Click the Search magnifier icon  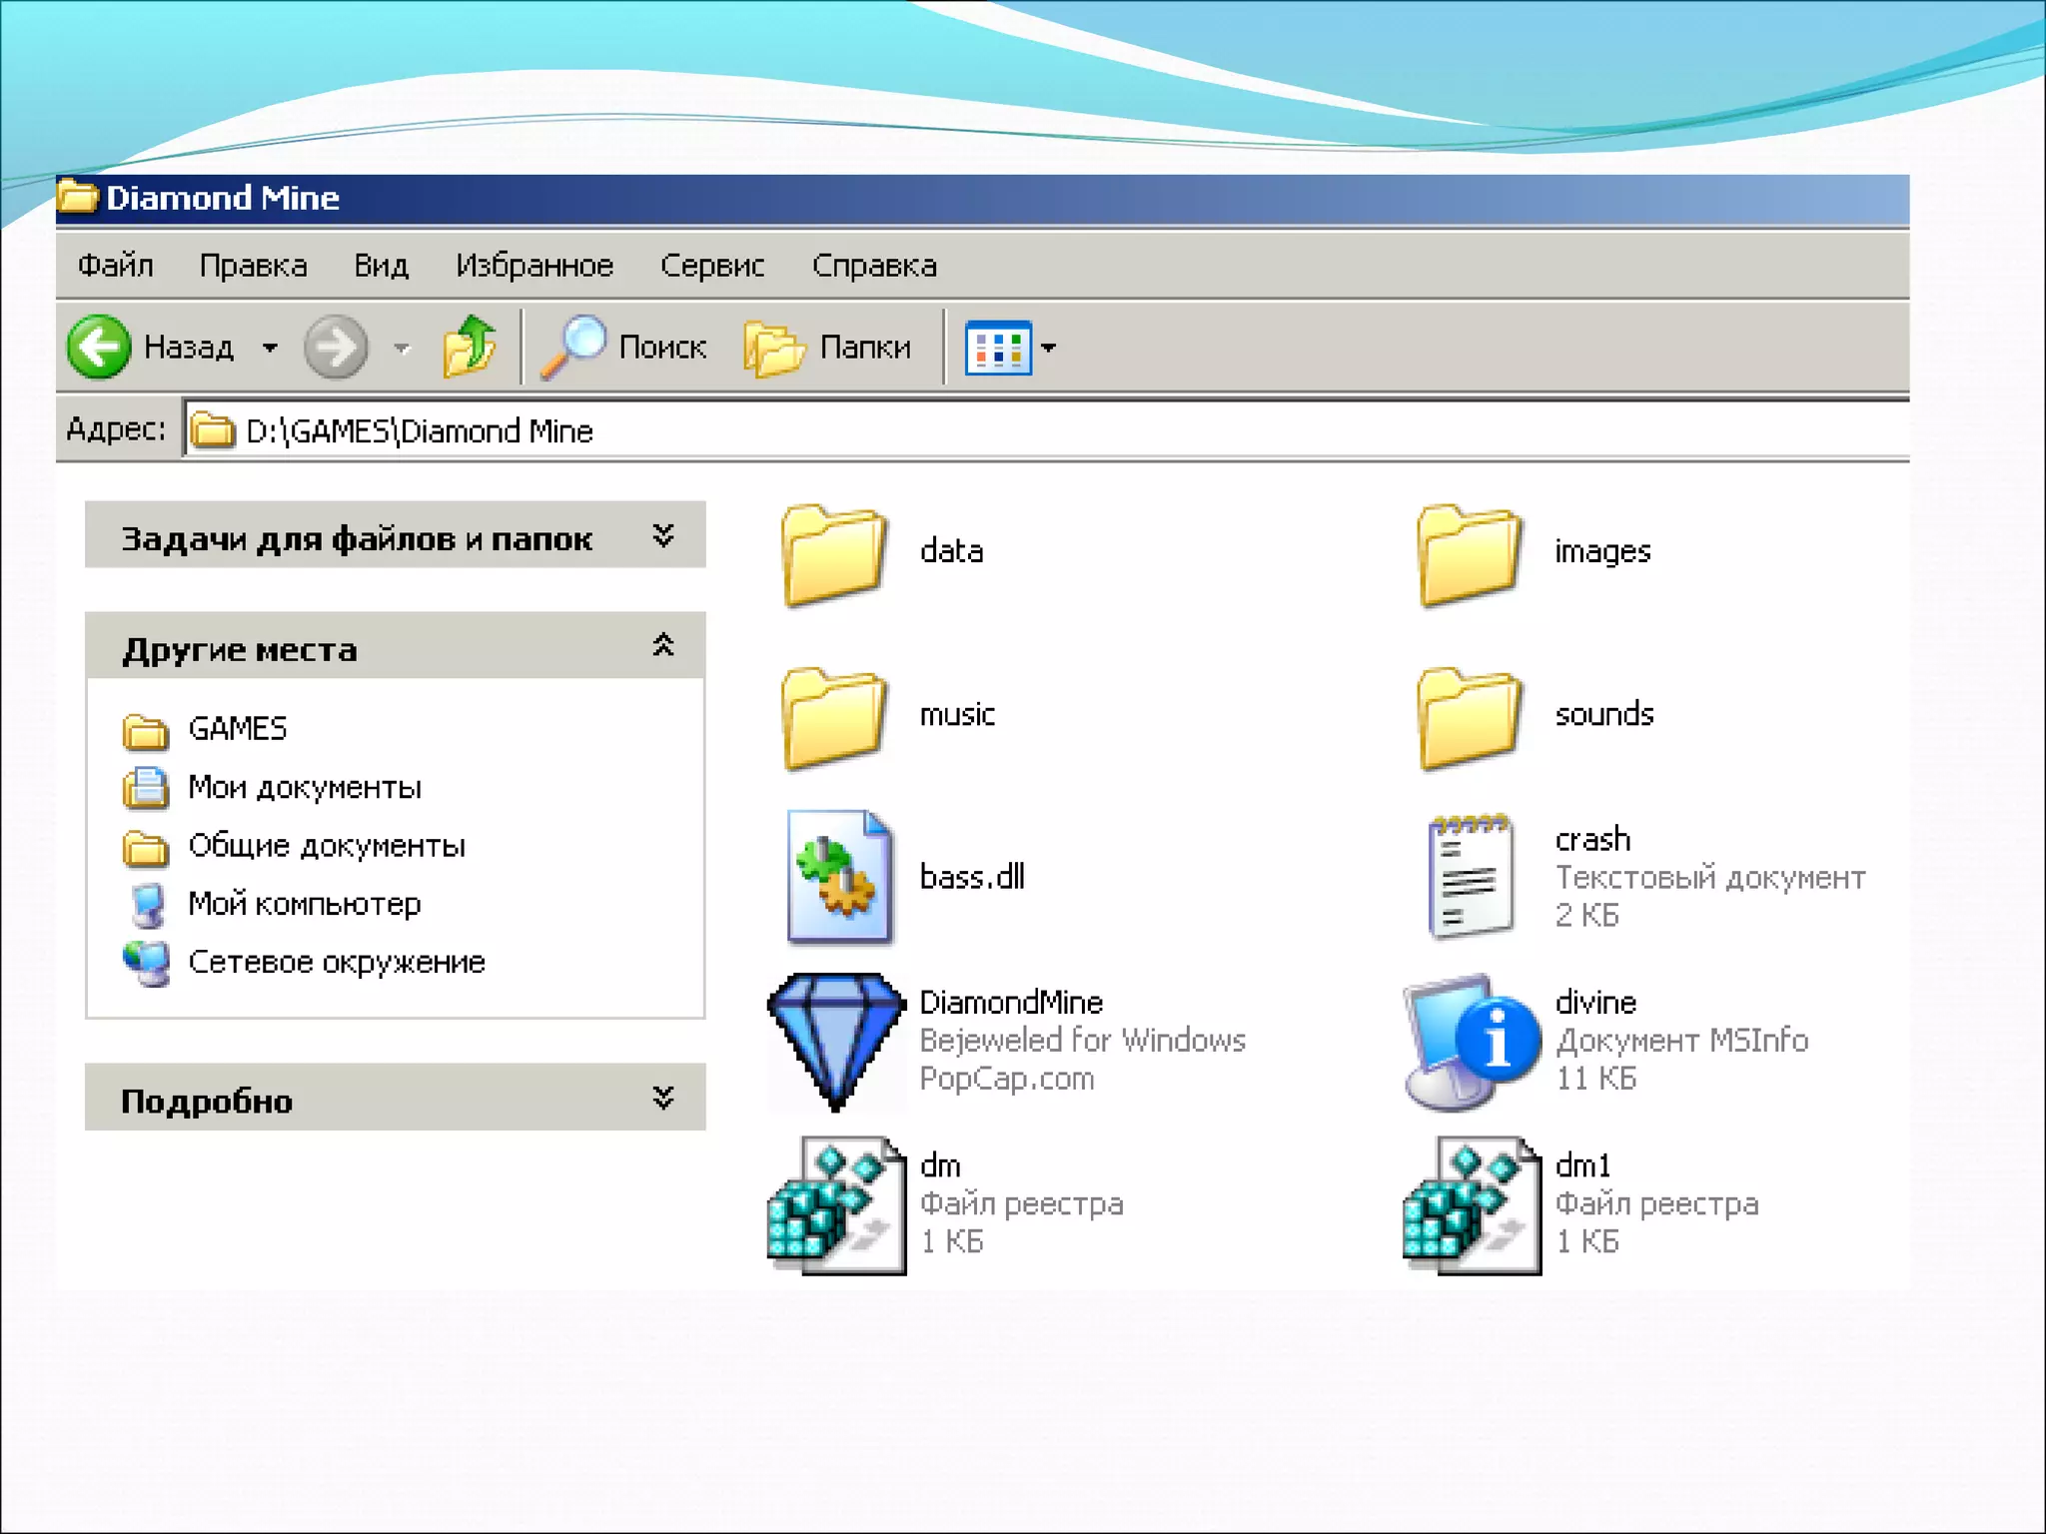coord(573,347)
